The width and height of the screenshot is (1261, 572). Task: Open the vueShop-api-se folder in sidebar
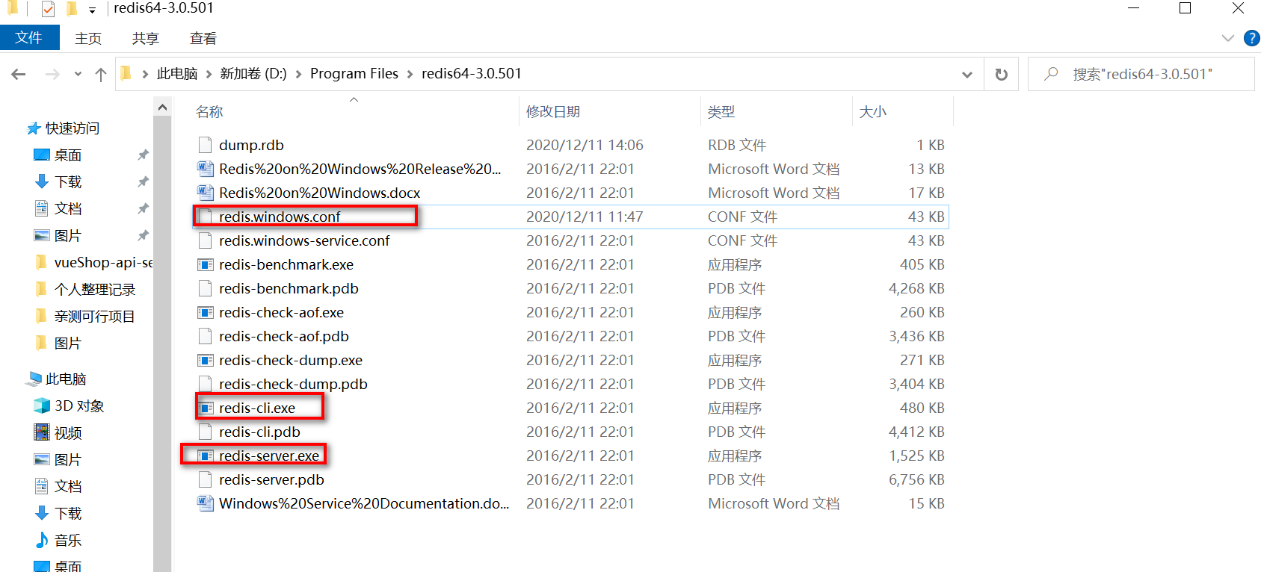tap(103, 263)
